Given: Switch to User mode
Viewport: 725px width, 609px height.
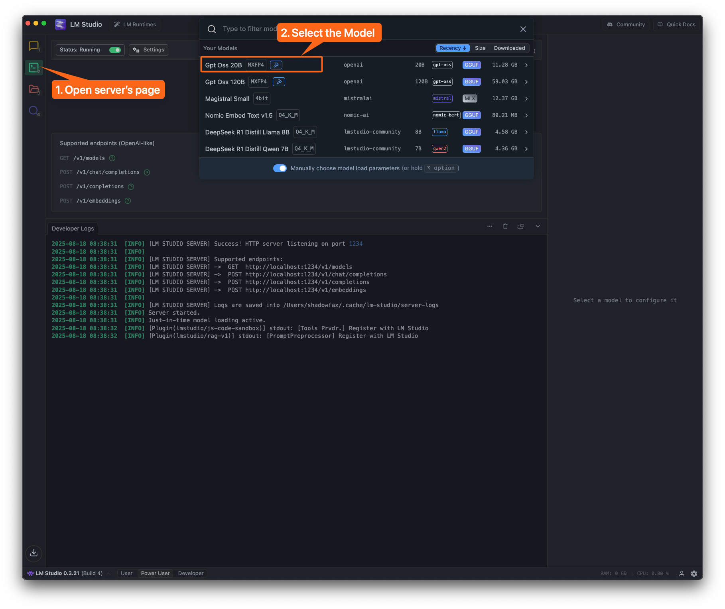Looking at the screenshot, I should 127,574.
